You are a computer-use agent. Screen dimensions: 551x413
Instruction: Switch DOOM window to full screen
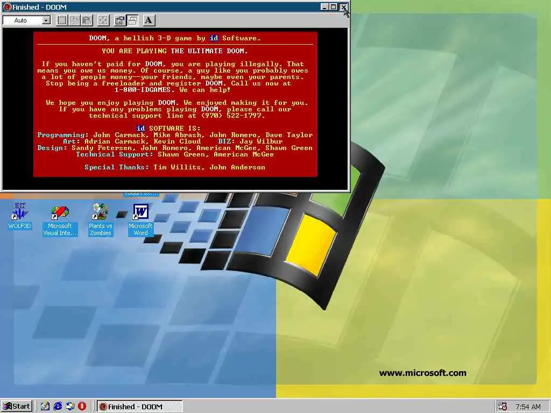pos(103,20)
